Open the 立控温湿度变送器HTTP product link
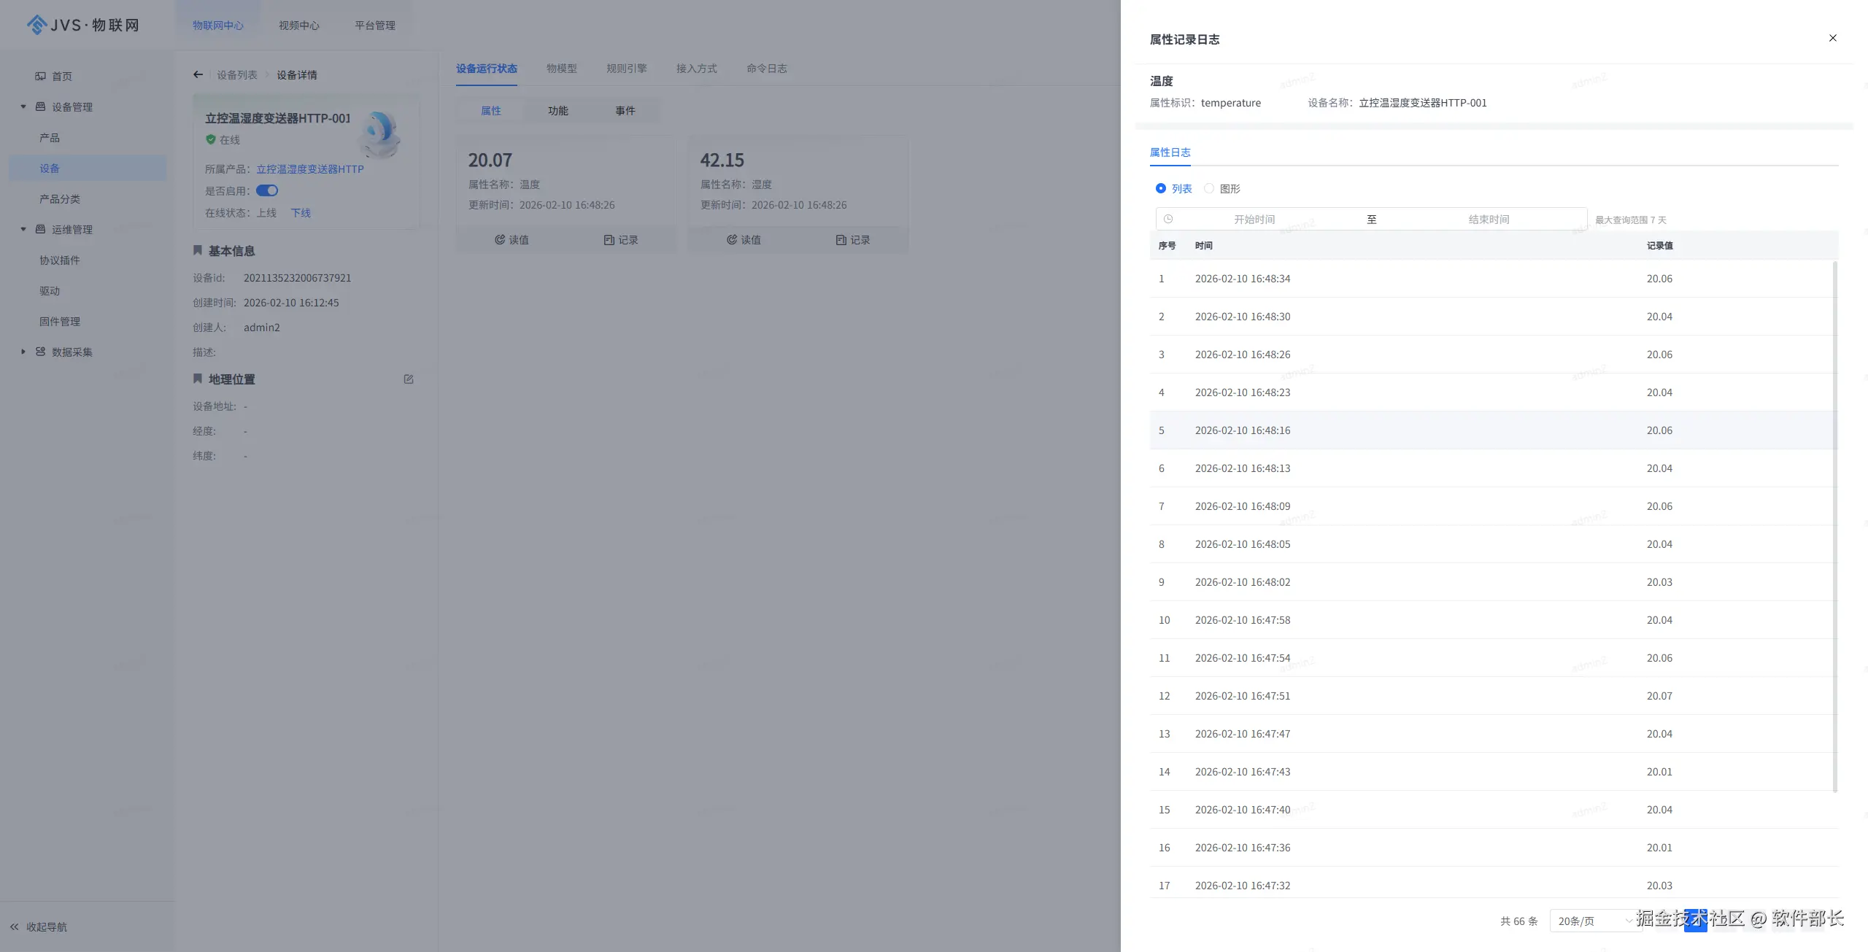1868x952 pixels. point(309,169)
